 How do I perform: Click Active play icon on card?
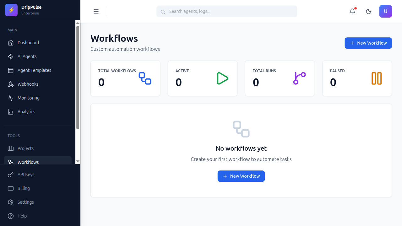(x=222, y=78)
